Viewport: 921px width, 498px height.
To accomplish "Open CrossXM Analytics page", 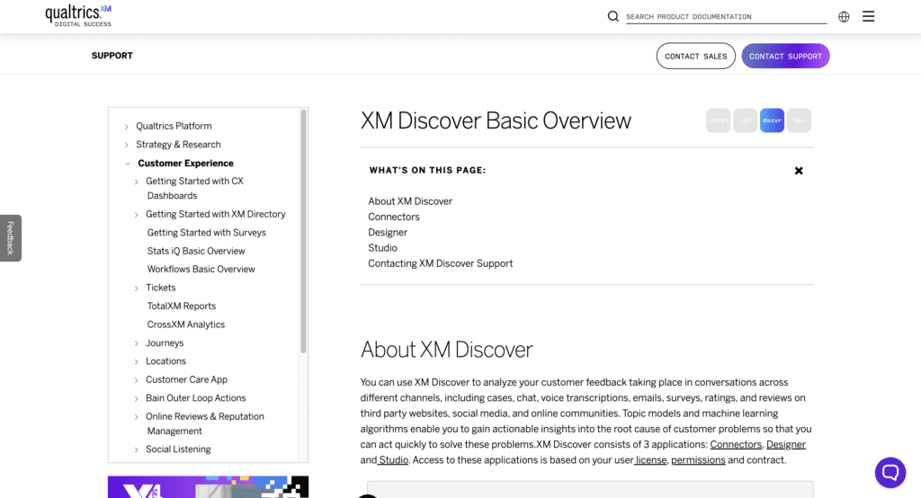I will 185,325.
